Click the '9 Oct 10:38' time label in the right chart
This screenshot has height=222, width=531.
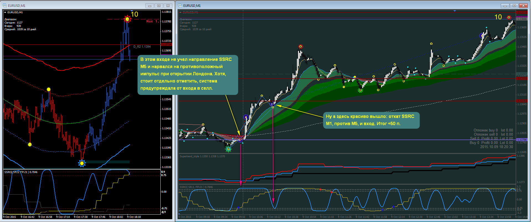point(291,217)
